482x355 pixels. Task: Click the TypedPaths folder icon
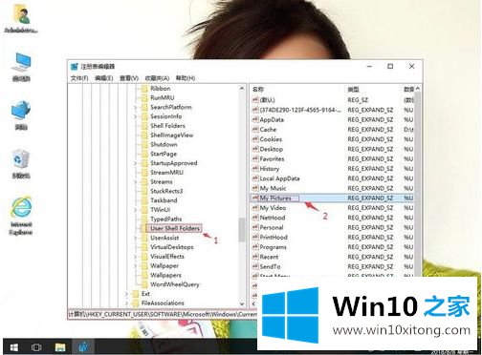click(x=144, y=219)
